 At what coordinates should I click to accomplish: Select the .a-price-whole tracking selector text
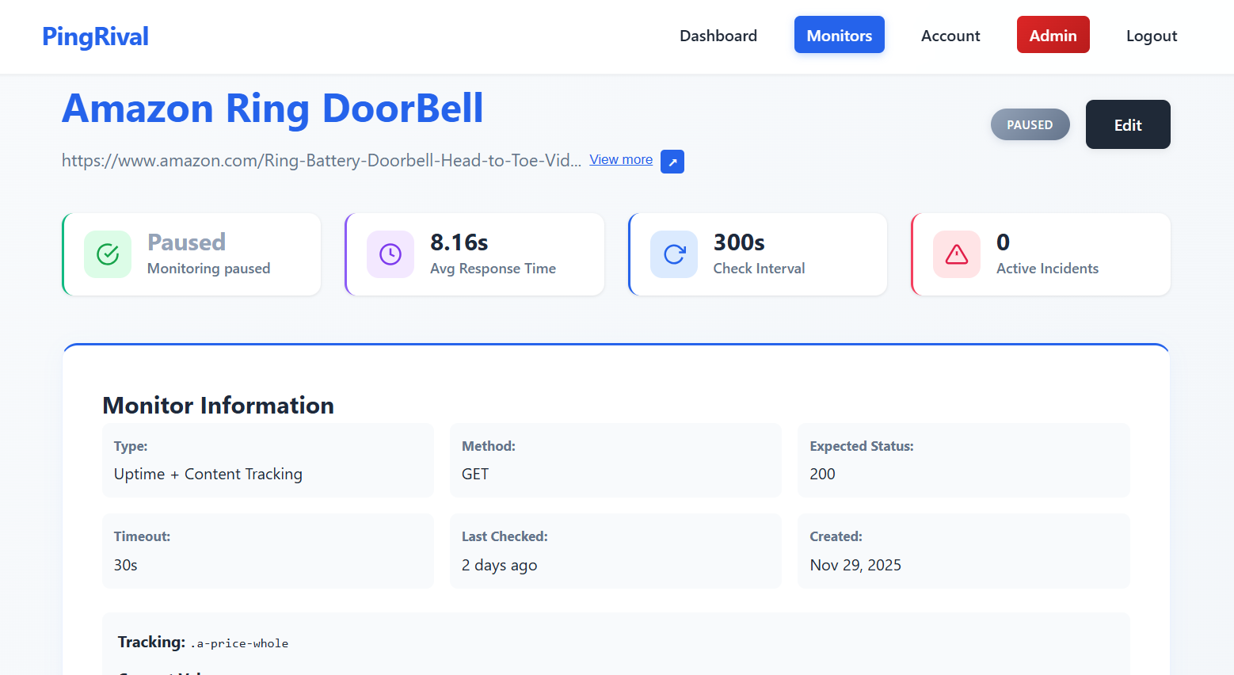(x=239, y=643)
